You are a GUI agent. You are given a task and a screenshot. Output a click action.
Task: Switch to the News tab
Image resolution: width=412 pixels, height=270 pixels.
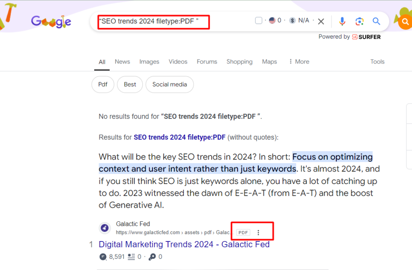(x=122, y=61)
